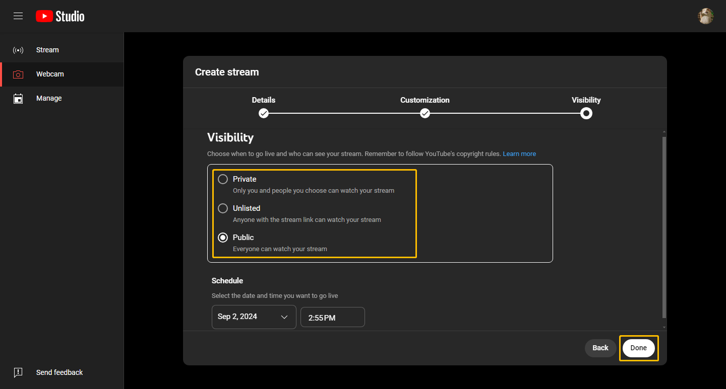This screenshot has height=389, width=726.
Task: Click the scrollbar down arrow
Action: 664,328
